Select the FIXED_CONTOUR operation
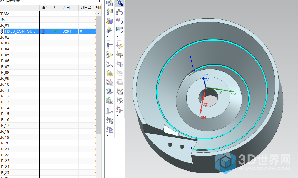This screenshot has height=178, width=298. coord(20,31)
